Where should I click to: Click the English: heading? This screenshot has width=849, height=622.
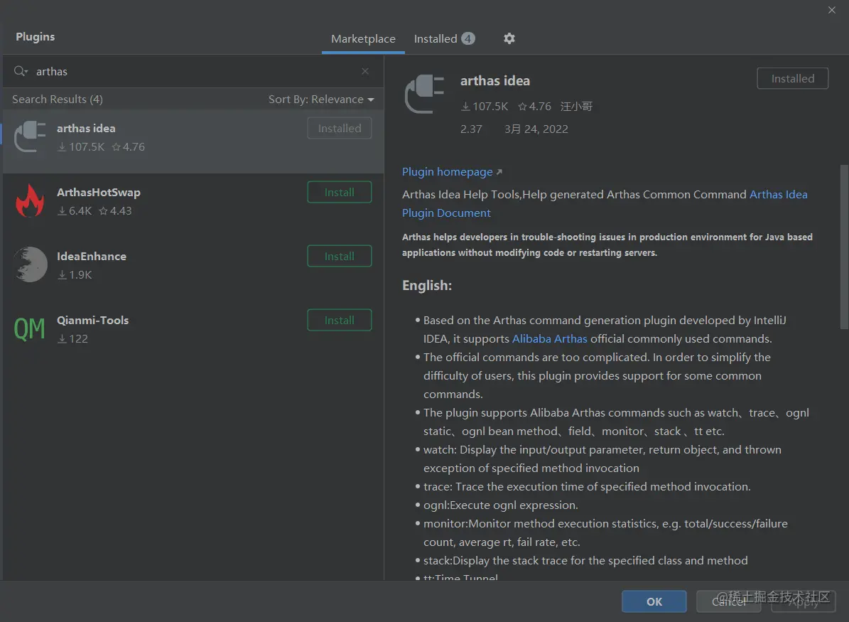[427, 286]
